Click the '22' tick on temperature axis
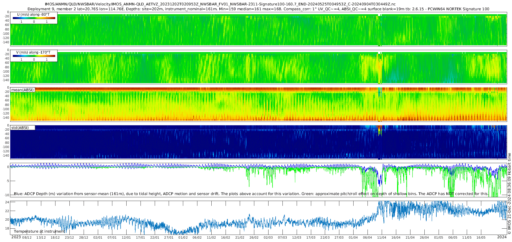The width and height of the screenshot is (512, 242). pos(7,211)
